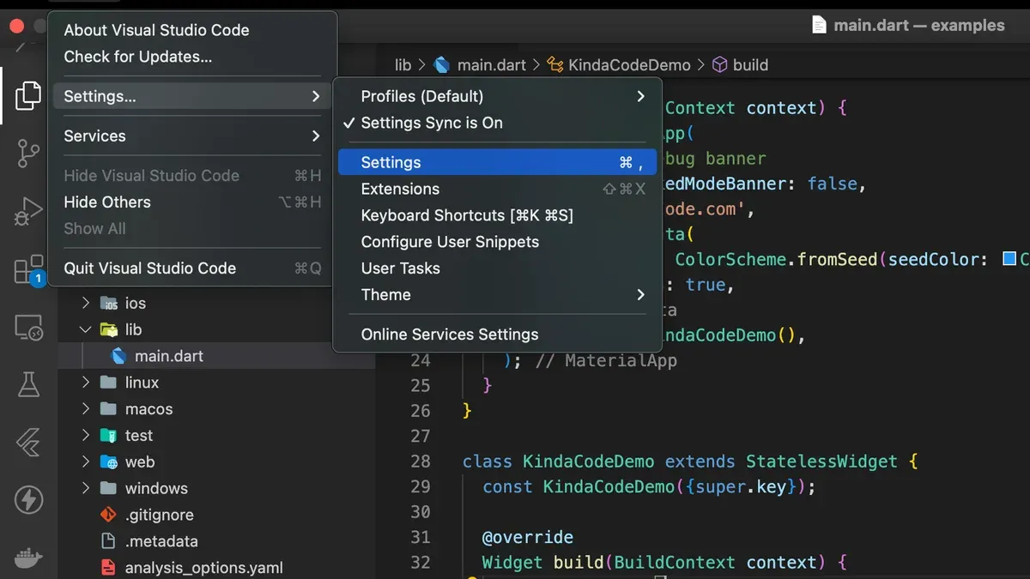Screen dimensions: 1030x579
Task: Expand the ios folder chevron
Action: 85,303
